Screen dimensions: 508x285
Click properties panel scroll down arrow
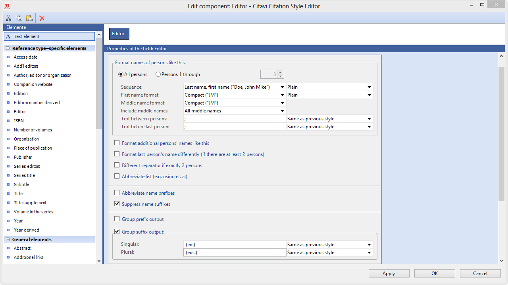pos(501,260)
